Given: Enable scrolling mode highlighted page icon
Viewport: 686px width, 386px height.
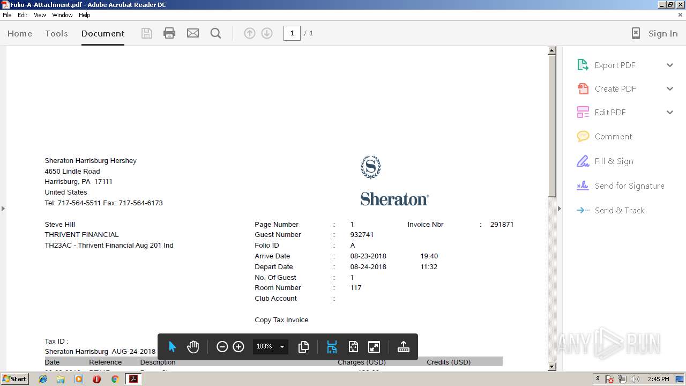Looking at the screenshot, I should (332, 347).
